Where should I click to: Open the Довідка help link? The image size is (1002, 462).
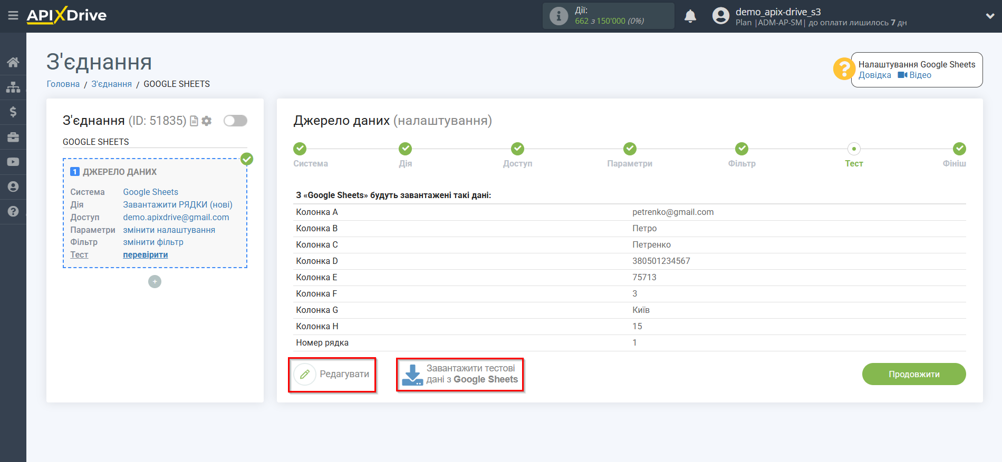coord(874,75)
